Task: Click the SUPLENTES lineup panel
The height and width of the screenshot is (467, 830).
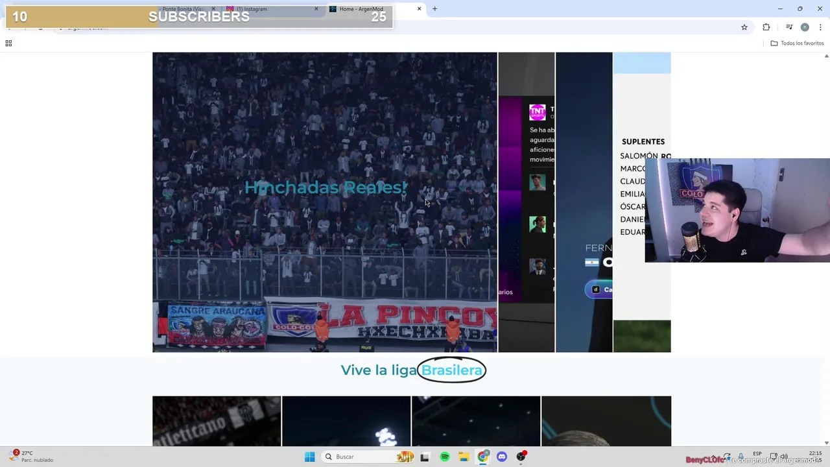Action: coord(642,202)
